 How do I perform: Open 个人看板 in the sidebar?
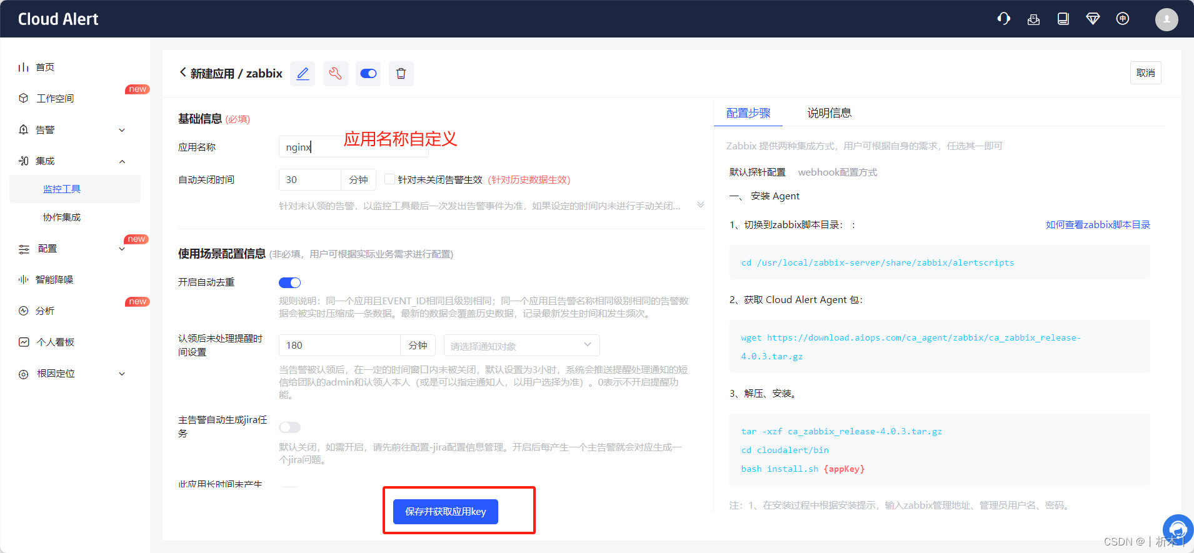click(55, 342)
